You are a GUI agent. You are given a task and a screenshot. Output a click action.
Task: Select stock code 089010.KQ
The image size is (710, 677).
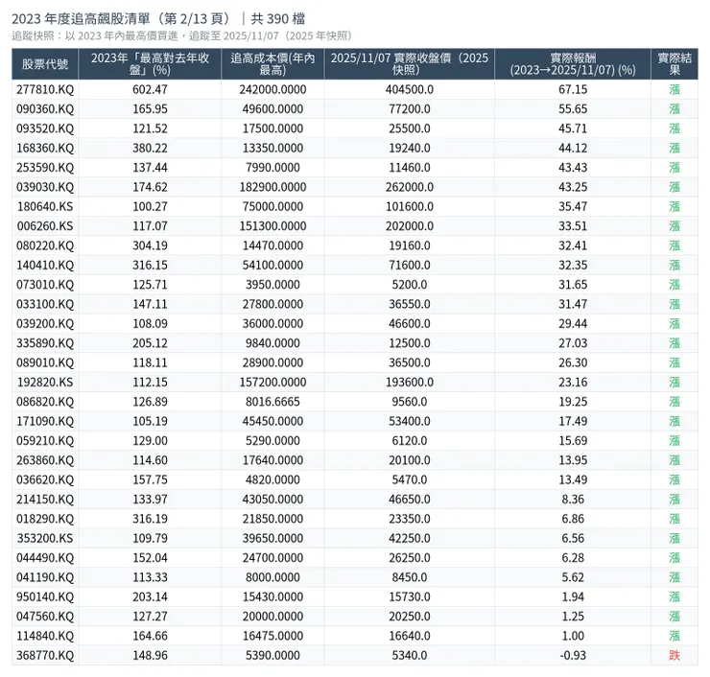[x=45, y=362]
